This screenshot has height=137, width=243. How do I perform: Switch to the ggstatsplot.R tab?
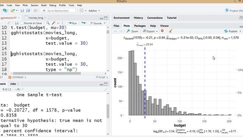pyautogui.click(x=8, y=18)
